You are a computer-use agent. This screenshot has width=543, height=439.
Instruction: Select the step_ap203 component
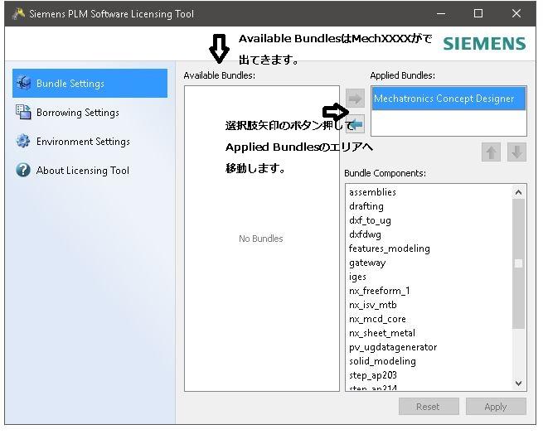(373, 375)
